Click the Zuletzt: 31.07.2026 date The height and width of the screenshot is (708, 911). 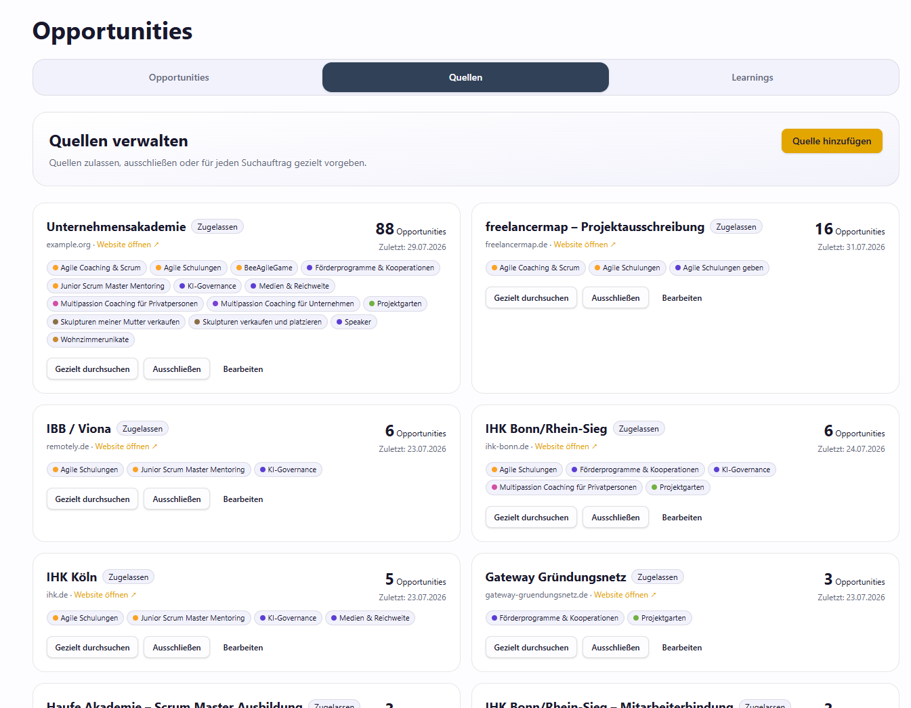(851, 247)
